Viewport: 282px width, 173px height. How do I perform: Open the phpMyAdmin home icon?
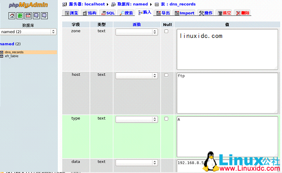point(12,16)
